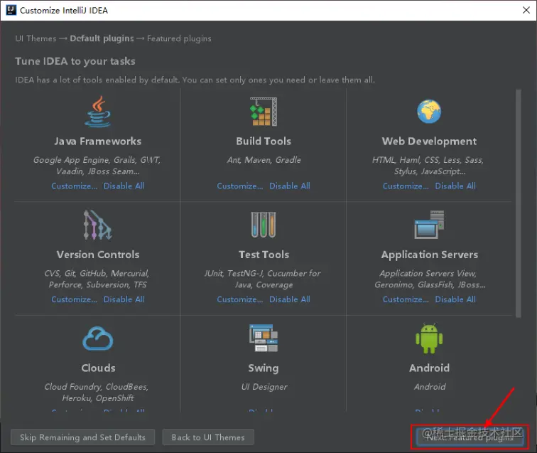The height and width of the screenshot is (453, 537).
Task: Open Customize for Test Tools
Action: [240, 299]
